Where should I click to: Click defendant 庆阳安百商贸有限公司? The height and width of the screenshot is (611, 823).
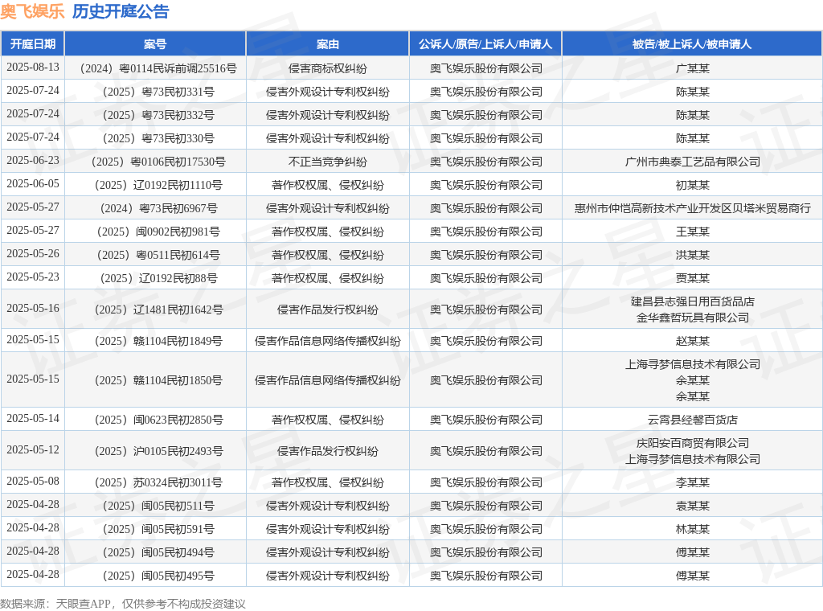(x=692, y=444)
